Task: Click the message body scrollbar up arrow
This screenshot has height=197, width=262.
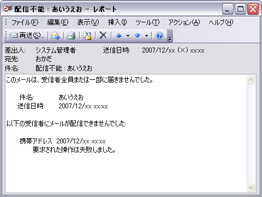Action: 251,80
